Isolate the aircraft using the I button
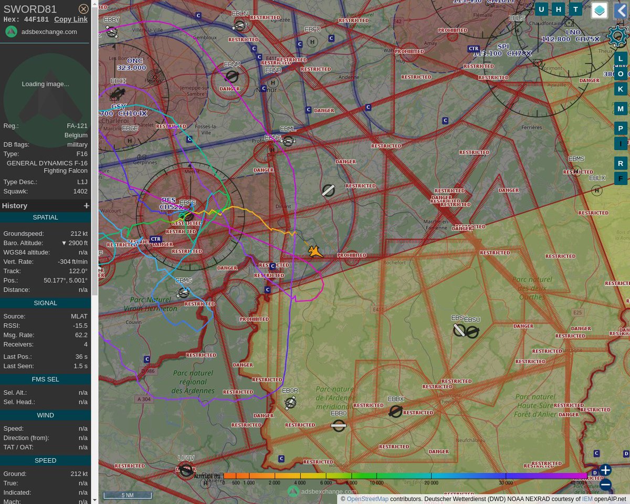The height and width of the screenshot is (504, 630). [621, 143]
